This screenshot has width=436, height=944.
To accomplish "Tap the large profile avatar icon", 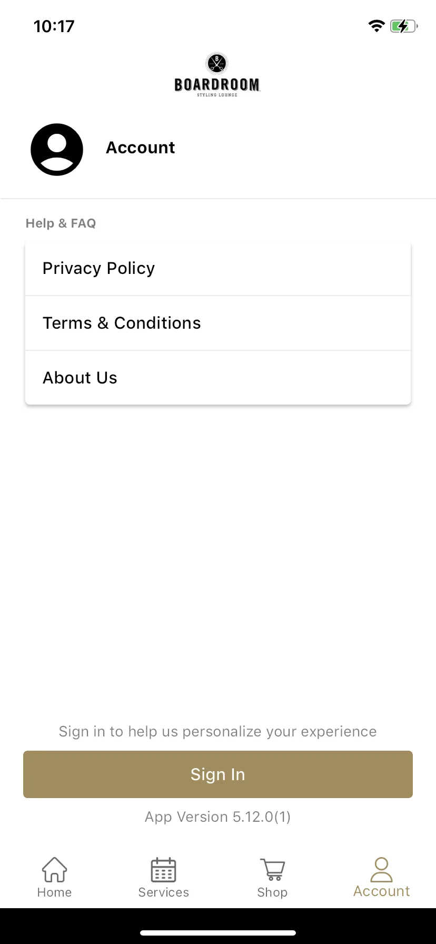I will (x=57, y=150).
